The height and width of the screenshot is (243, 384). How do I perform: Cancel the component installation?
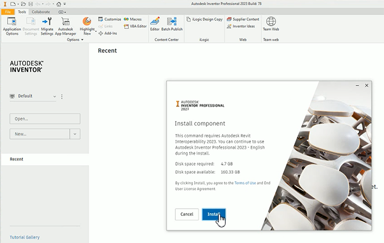pos(187,214)
